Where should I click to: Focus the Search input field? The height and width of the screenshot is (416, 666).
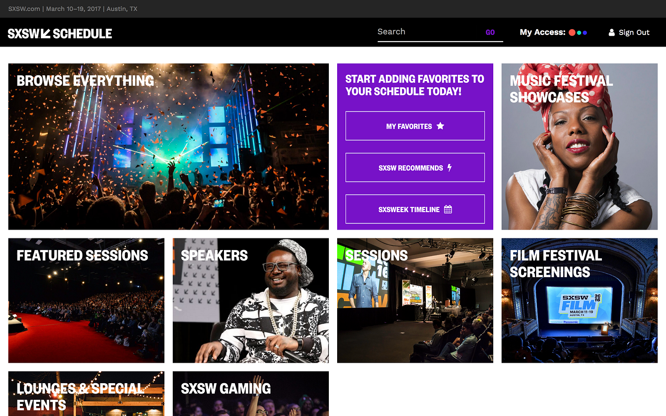(x=429, y=32)
